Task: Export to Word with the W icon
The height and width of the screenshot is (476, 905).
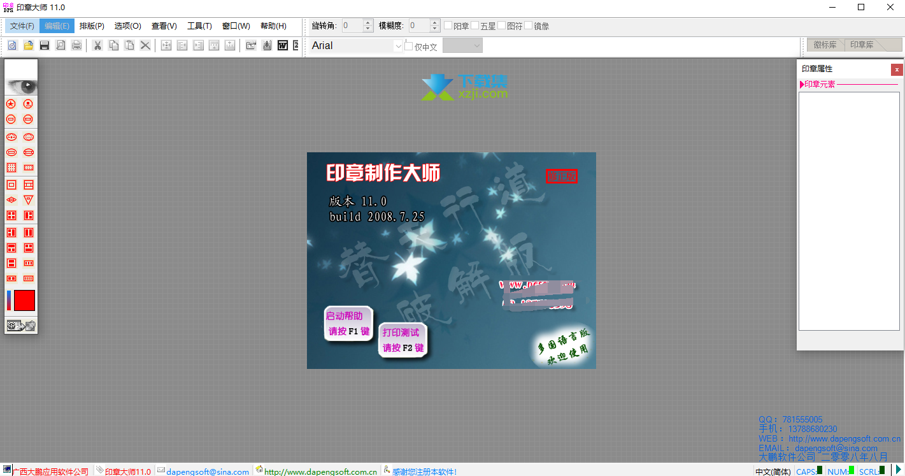Action: tap(283, 45)
